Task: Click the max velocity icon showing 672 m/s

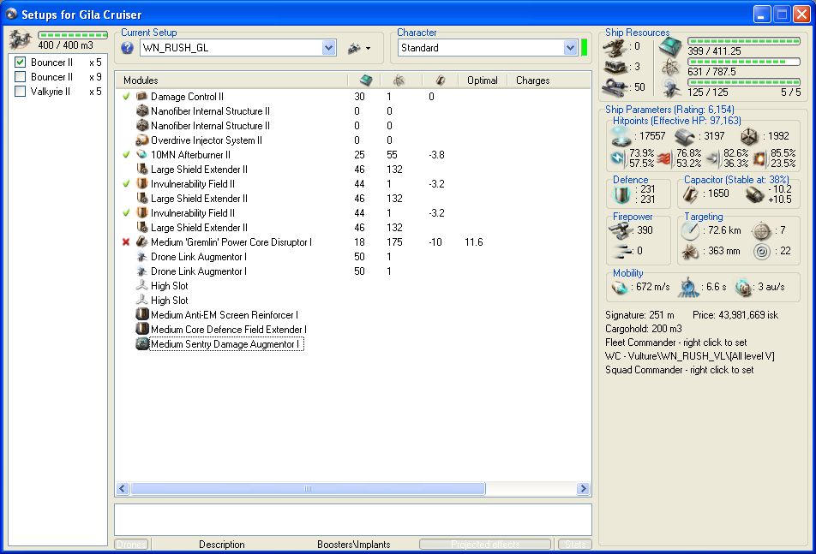Action: pos(619,287)
